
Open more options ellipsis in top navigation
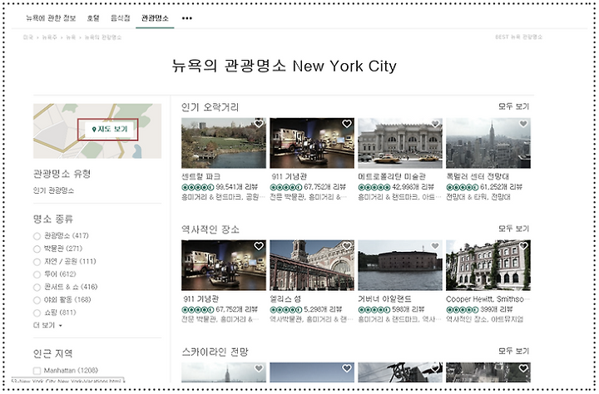pyautogui.click(x=187, y=18)
